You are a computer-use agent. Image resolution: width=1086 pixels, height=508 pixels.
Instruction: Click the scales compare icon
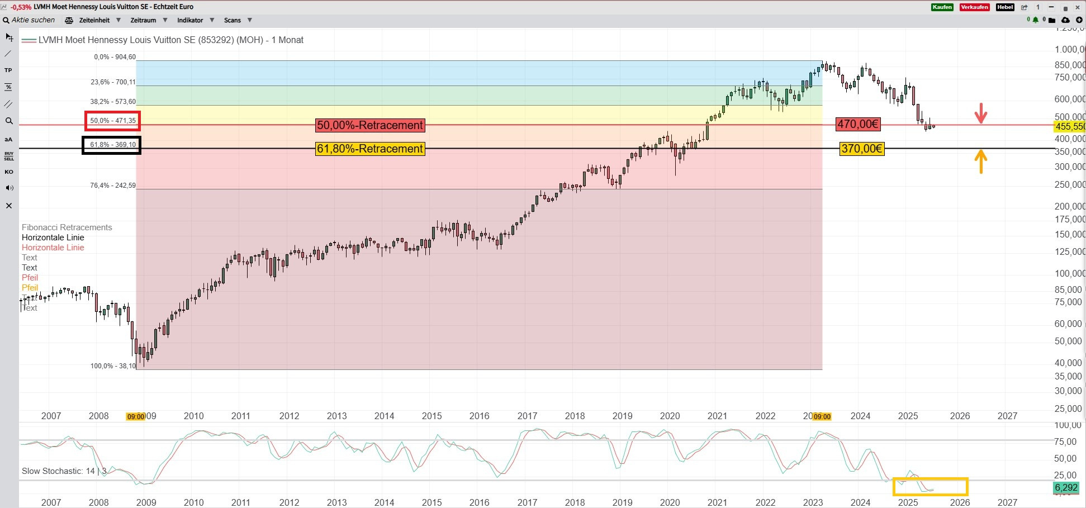point(69,20)
